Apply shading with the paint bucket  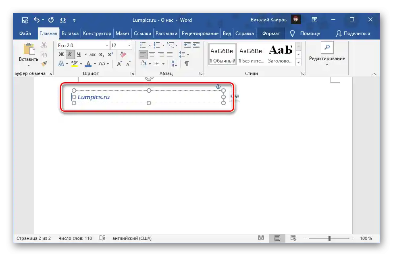(x=143, y=64)
